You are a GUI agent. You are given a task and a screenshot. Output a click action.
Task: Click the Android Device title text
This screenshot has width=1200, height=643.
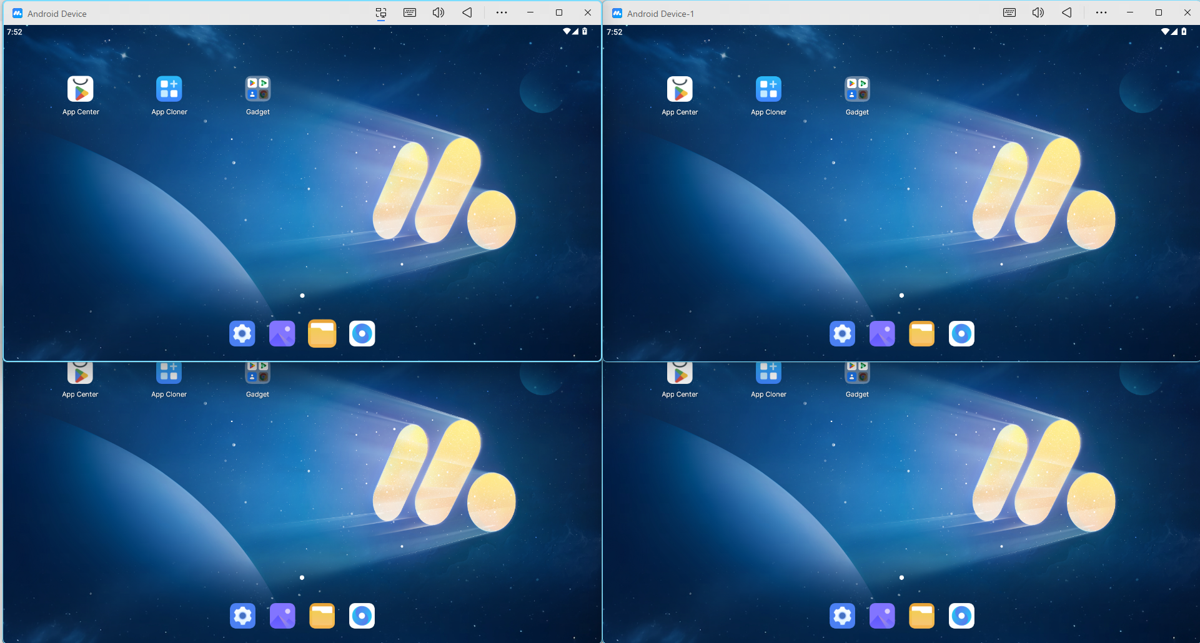pyautogui.click(x=57, y=14)
